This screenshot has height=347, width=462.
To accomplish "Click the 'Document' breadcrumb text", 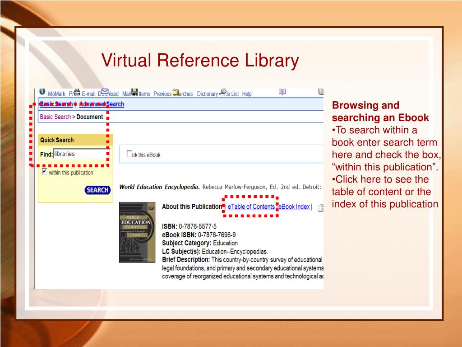I will pos(90,117).
